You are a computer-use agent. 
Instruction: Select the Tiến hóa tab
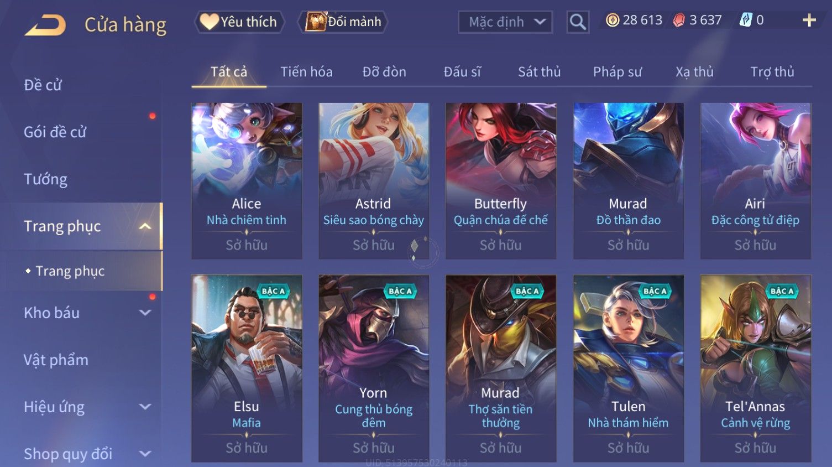[306, 72]
